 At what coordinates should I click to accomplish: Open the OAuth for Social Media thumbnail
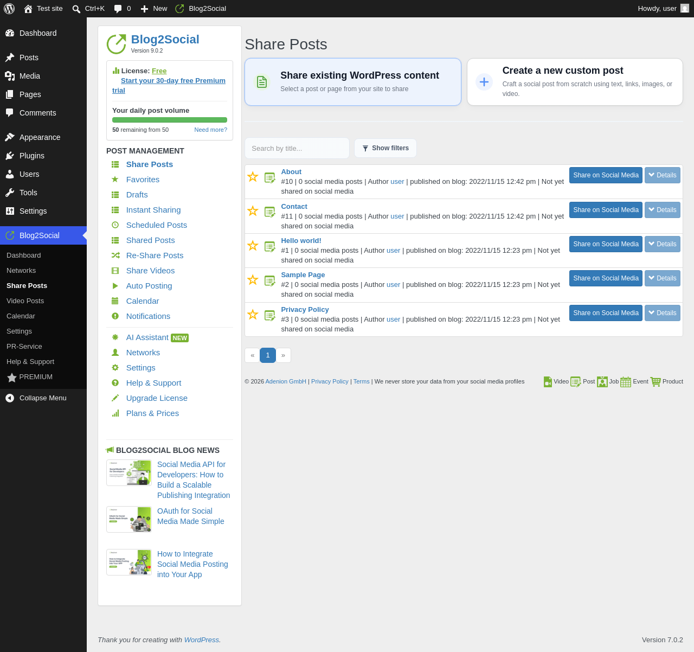[x=129, y=520]
